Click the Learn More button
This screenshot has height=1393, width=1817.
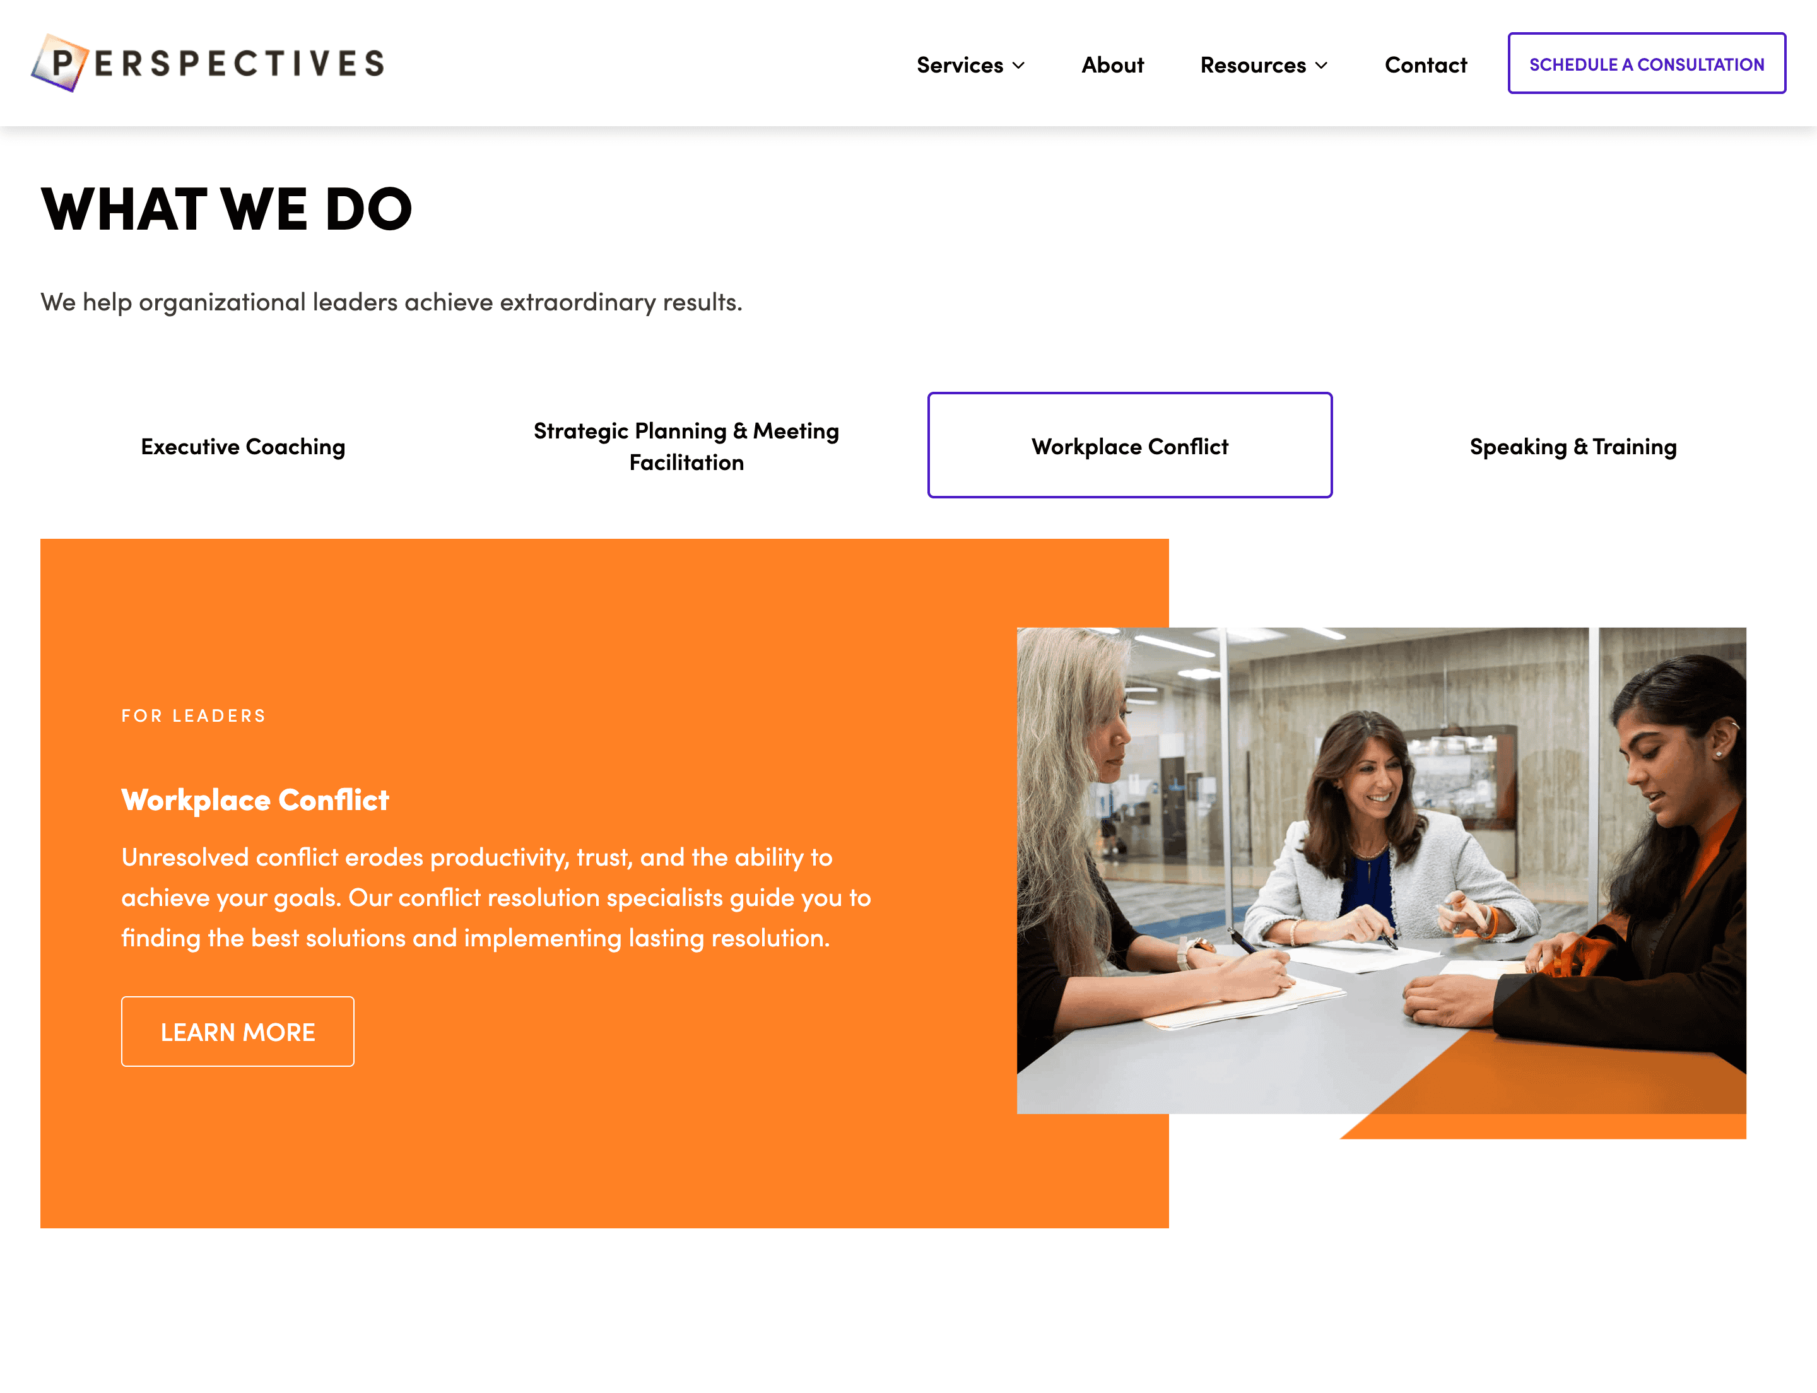(x=237, y=1030)
